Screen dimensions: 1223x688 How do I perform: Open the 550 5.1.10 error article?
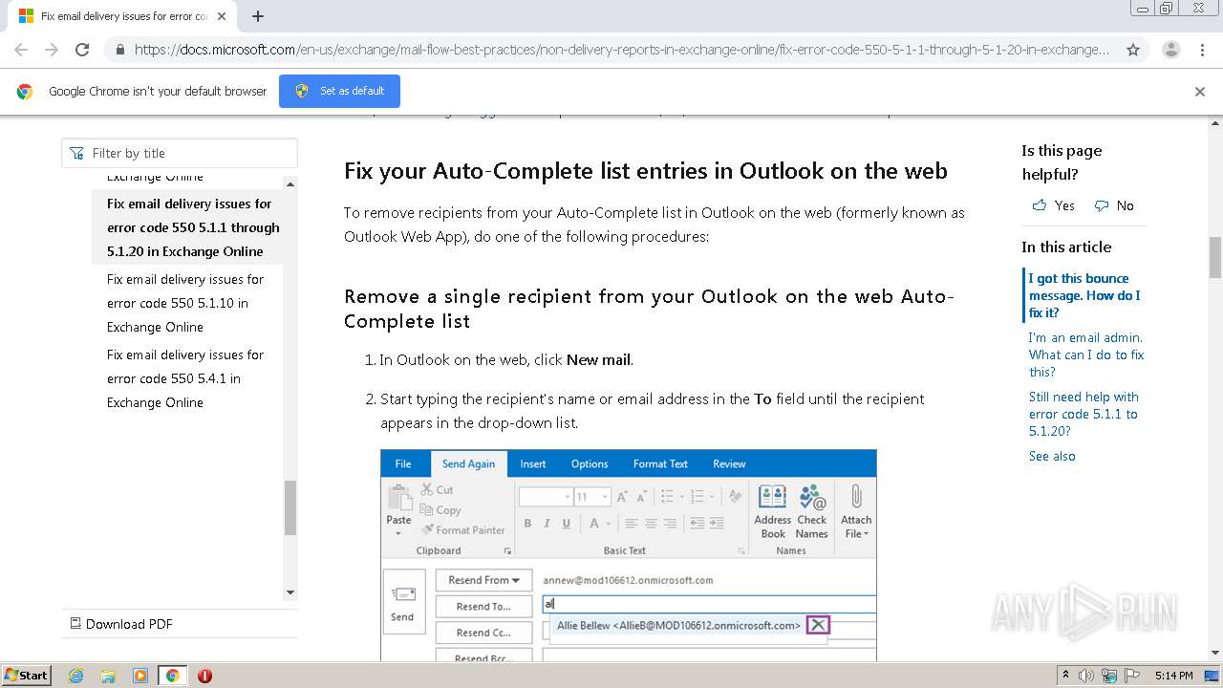[186, 303]
